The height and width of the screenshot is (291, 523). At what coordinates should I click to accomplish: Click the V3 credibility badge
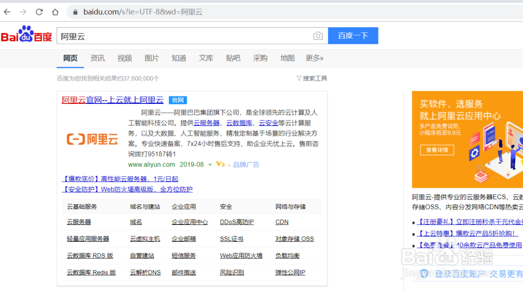pyautogui.click(x=220, y=164)
